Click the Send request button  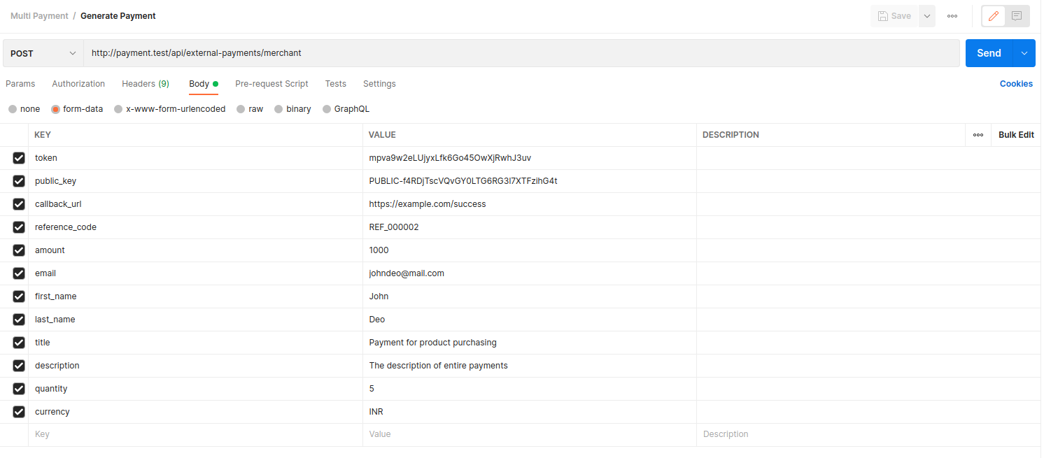(x=988, y=53)
